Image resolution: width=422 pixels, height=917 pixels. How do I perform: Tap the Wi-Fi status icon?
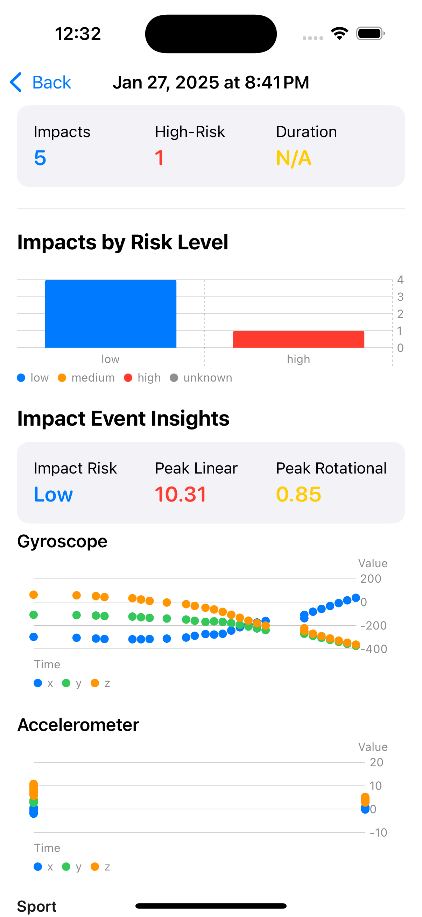coord(339,34)
